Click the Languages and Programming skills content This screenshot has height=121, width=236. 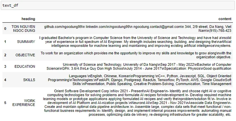coord(140,80)
